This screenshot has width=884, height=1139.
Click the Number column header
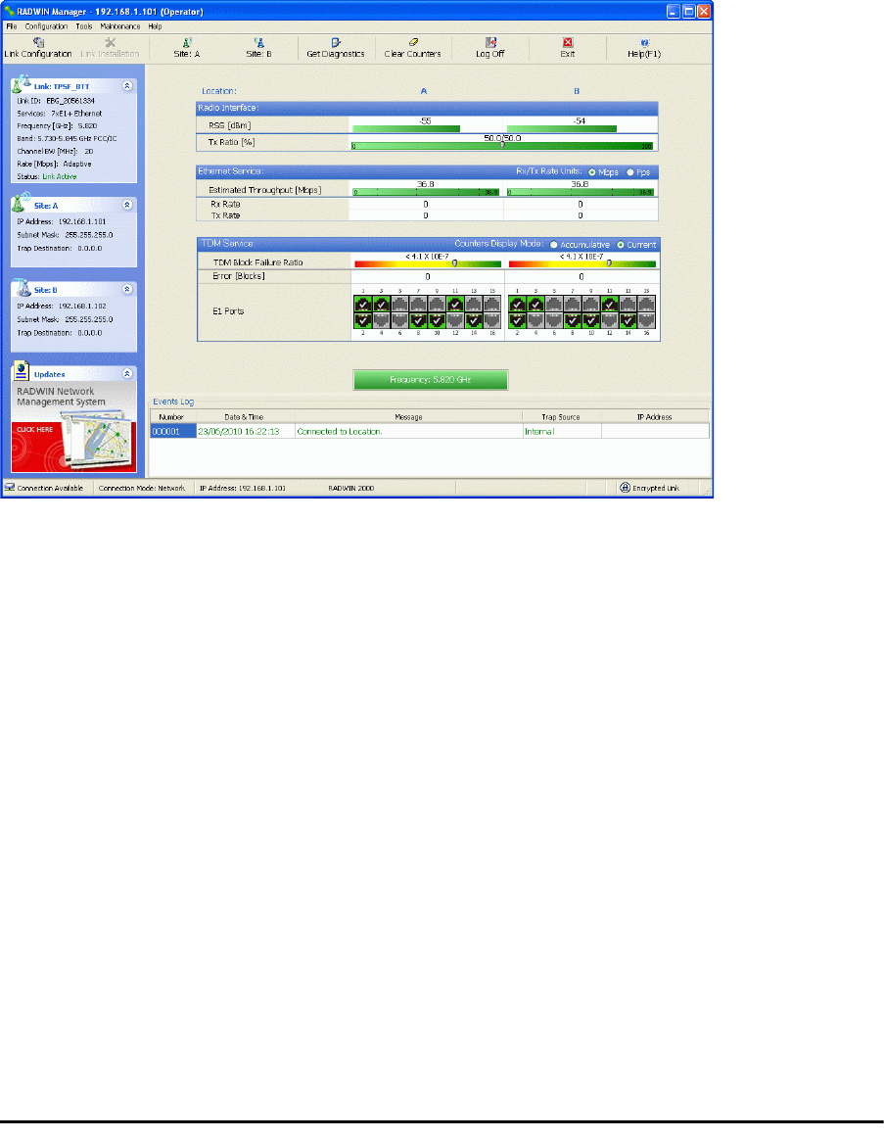pyautogui.click(x=171, y=417)
